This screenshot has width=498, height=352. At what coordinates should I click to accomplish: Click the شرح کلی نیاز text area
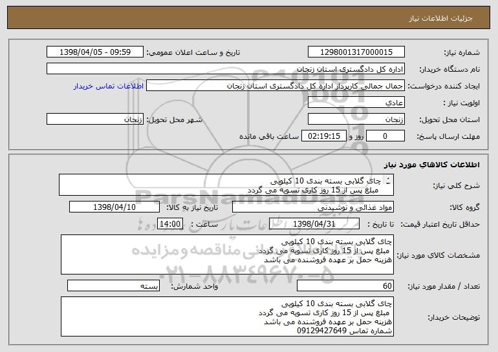(226, 185)
